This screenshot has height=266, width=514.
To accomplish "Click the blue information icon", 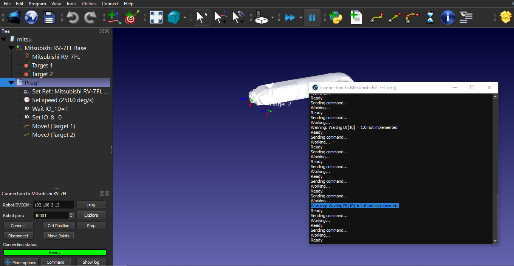I will tap(448, 17).
